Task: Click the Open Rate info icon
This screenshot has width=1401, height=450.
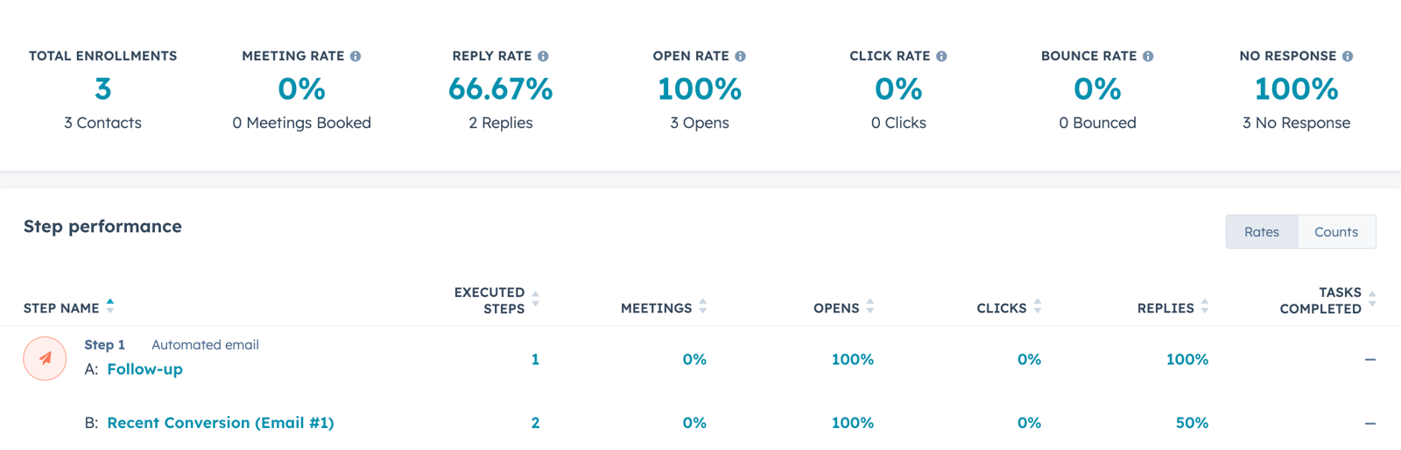Action: [741, 56]
